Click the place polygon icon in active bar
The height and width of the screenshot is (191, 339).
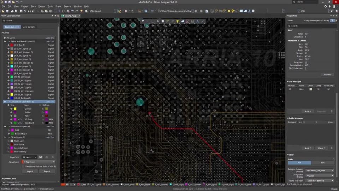183,21
